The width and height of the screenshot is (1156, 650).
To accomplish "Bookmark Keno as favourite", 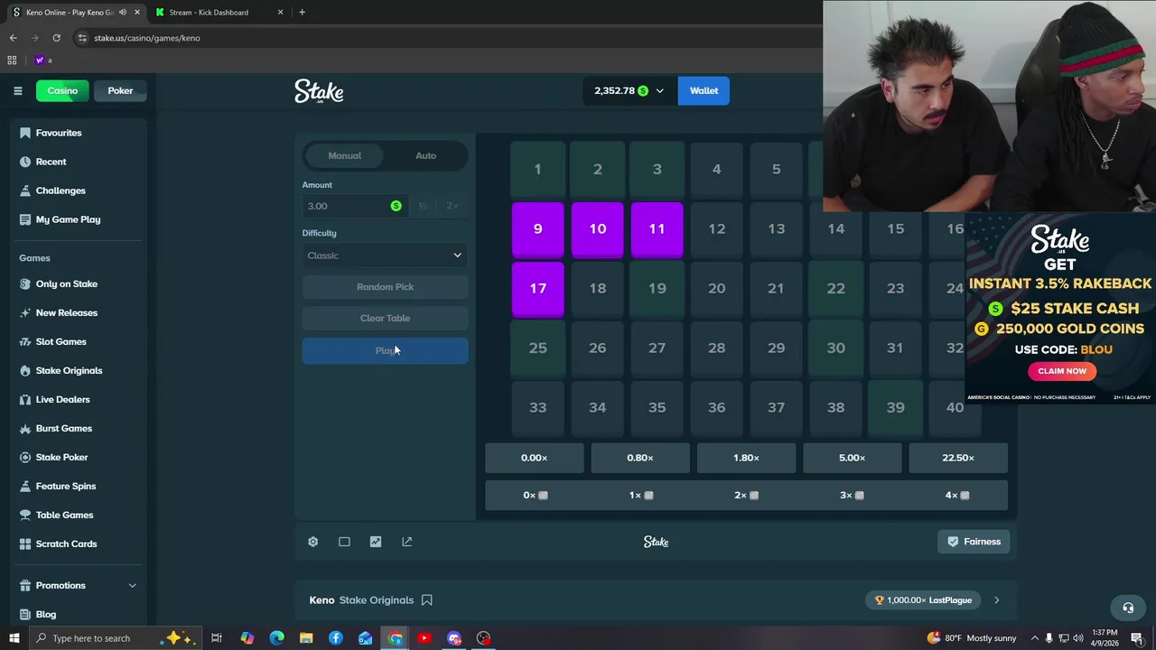I will [426, 600].
